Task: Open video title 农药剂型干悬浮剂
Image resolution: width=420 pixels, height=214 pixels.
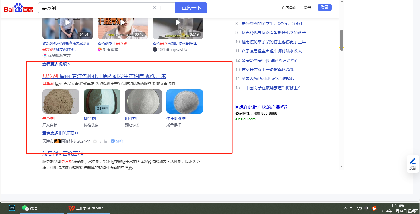Action: pyautogui.click(x=112, y=43)
